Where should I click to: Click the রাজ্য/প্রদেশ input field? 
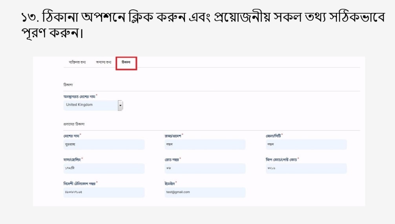point(205,145)
